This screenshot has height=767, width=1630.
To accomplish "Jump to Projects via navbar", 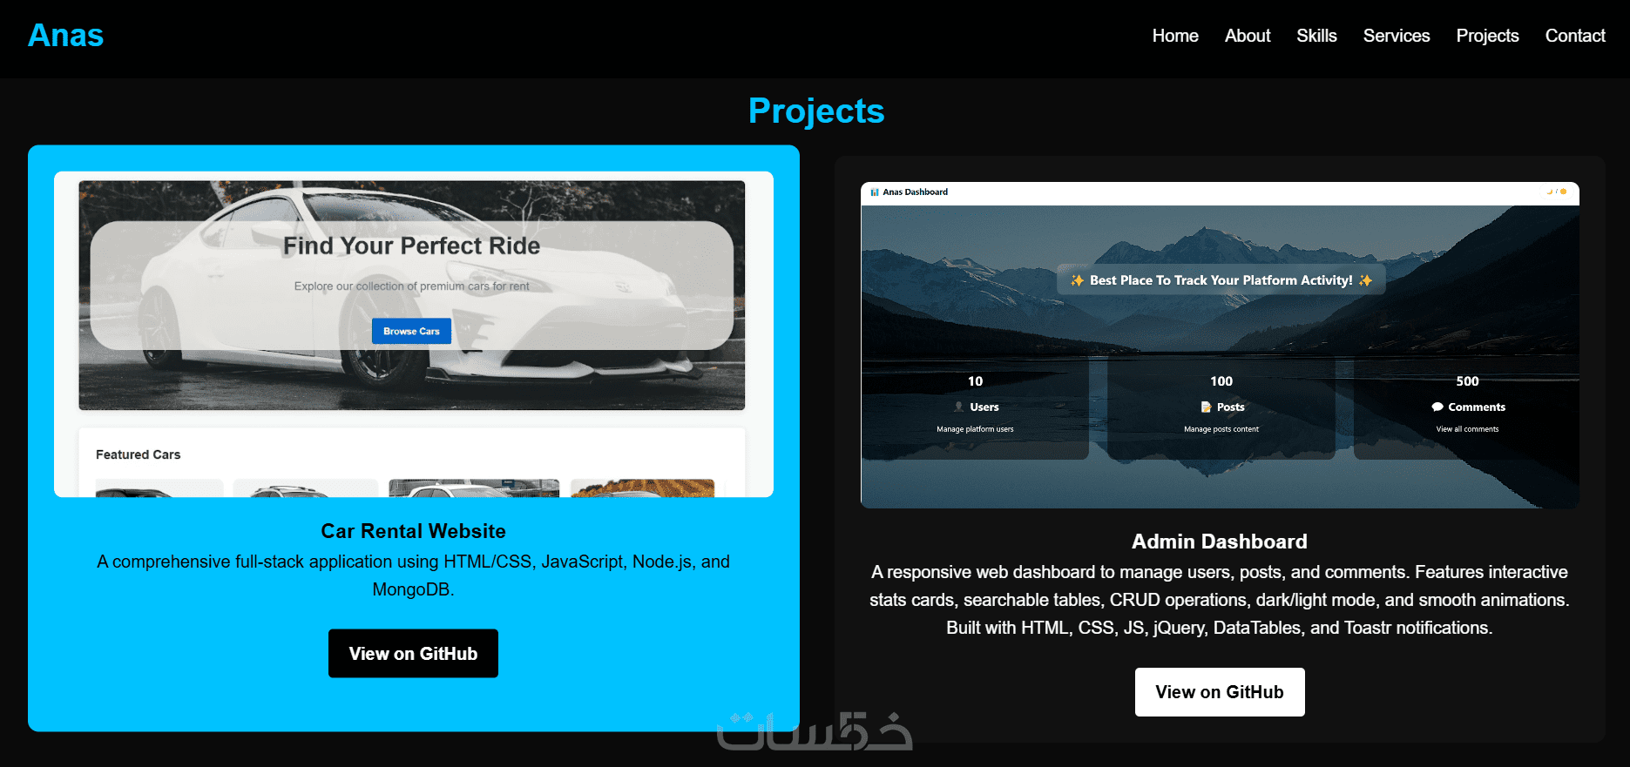I will (x=1487, y=36).
